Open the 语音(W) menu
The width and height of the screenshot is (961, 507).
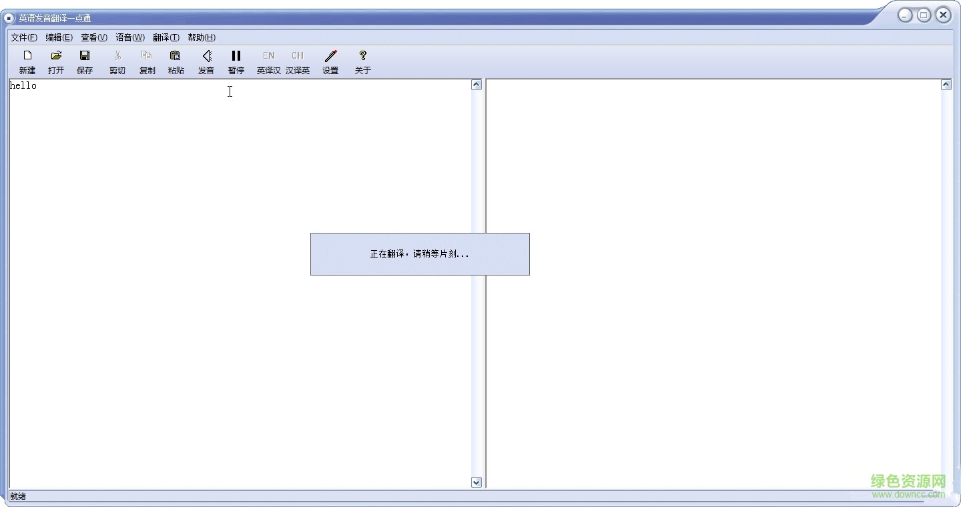[x=130, y=37]
